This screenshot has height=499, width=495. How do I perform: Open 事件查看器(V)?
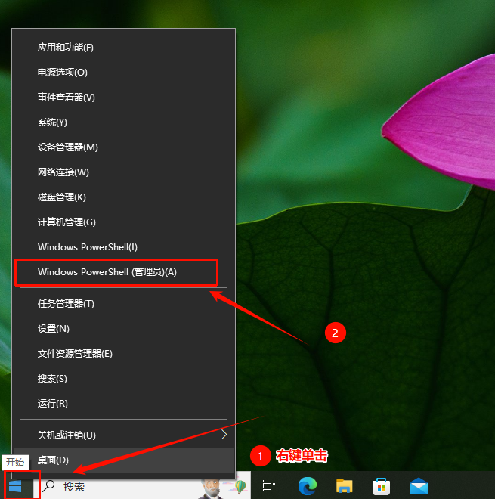click(123, 97)
